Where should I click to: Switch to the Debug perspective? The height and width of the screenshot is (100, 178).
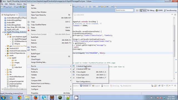pyautogui.click(x=151, y=11)
